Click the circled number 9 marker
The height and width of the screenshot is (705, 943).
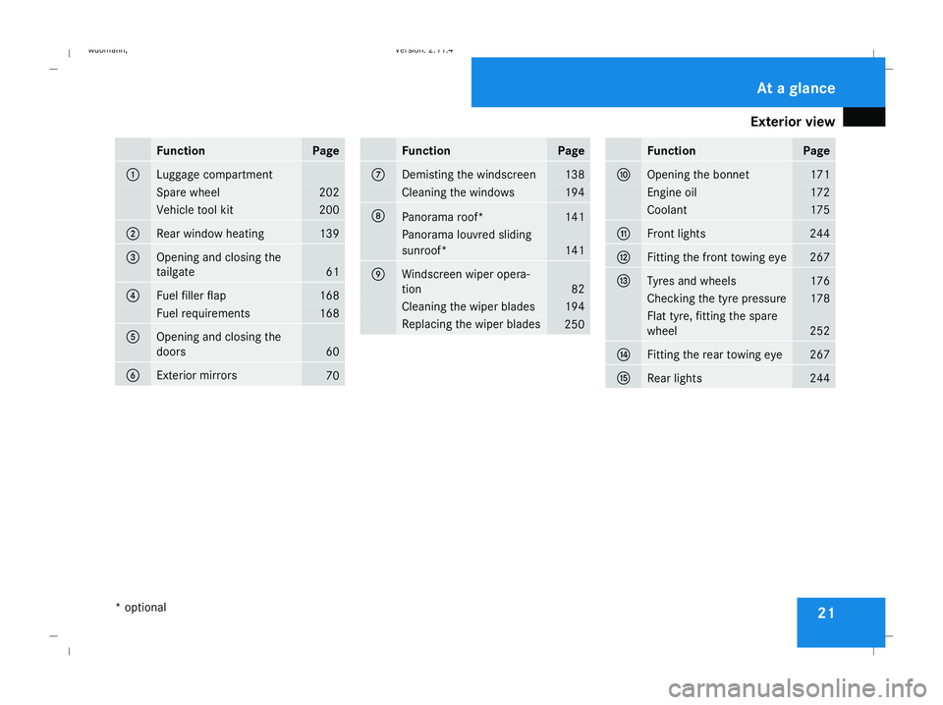click(378, 275)
